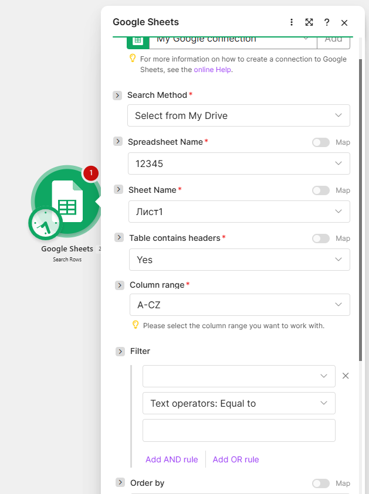Toggle Map for Spreadsheet Name
This screenshot has width=369, height=494.
click(x=321, y=142)
